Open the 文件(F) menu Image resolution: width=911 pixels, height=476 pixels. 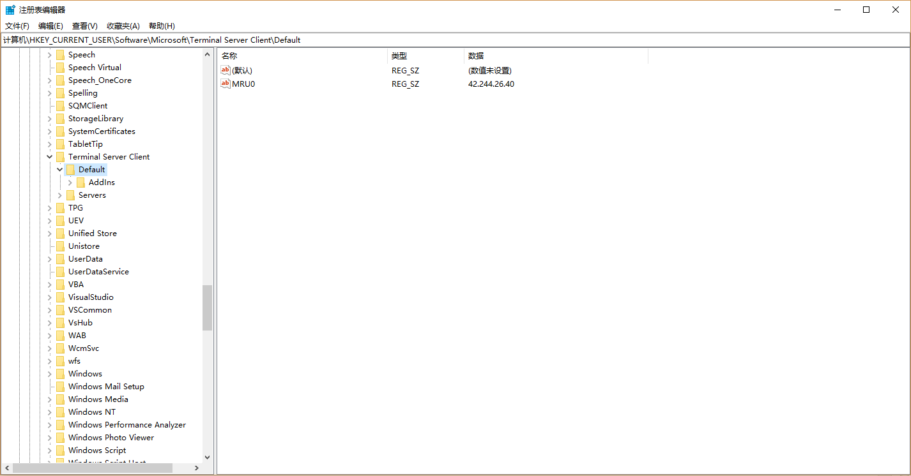click(17, 26)
